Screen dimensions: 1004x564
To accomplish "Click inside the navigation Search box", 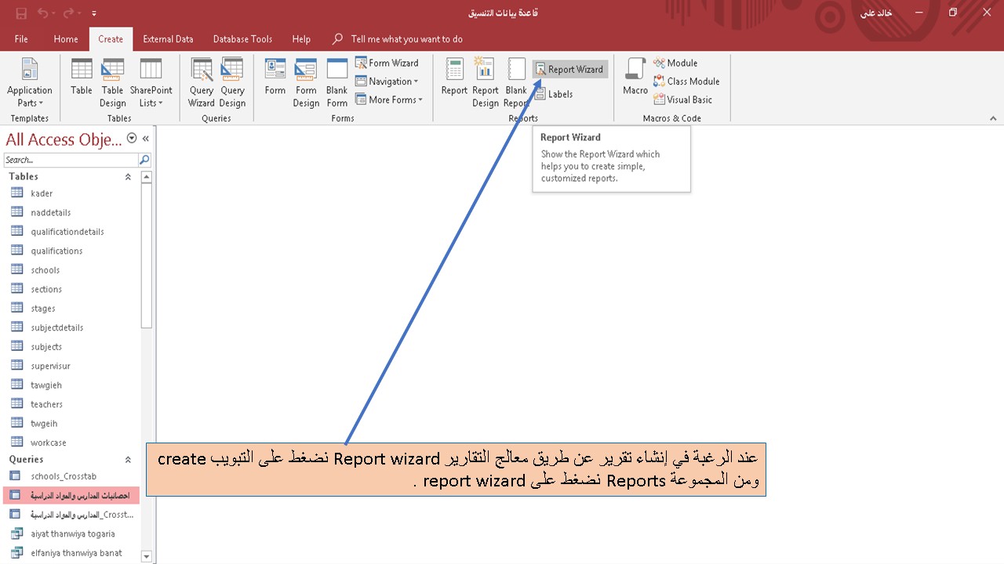I will pyautogui.click(x=71, y=159).
